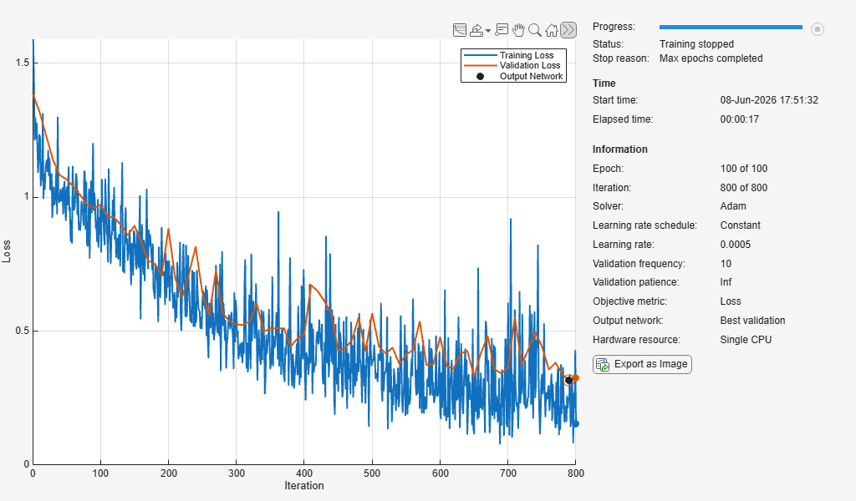Click the y-axis tick label 1.5
The image size is (856, 501).
(23, 63)
